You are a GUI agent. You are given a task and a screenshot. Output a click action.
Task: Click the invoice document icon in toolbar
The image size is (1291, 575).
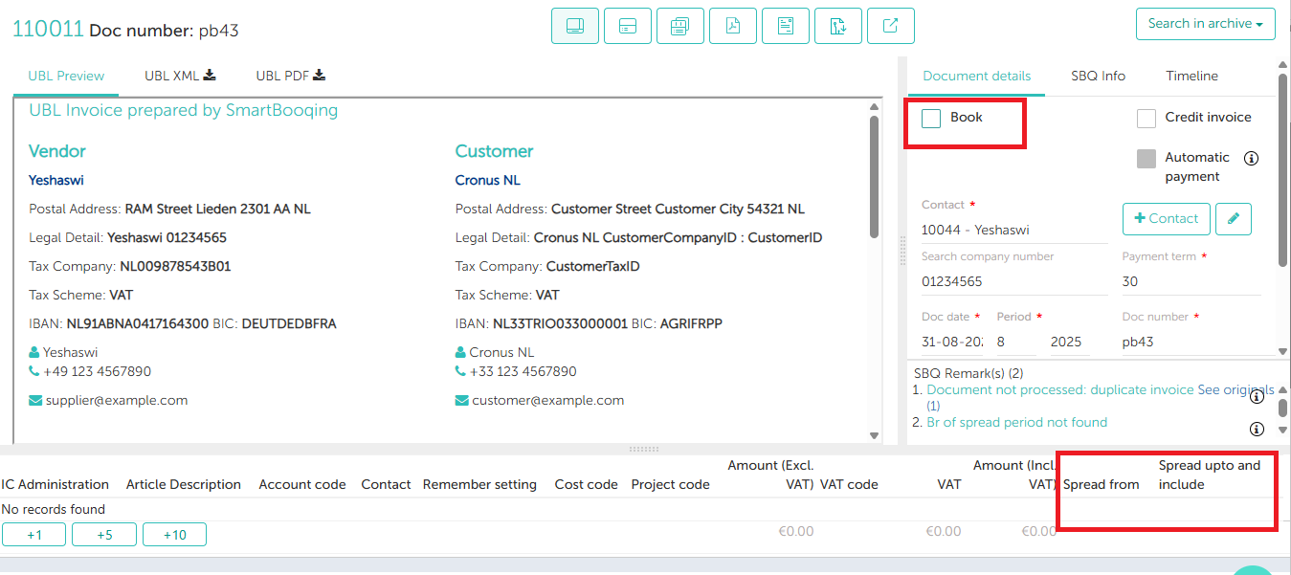click(786, 26)
